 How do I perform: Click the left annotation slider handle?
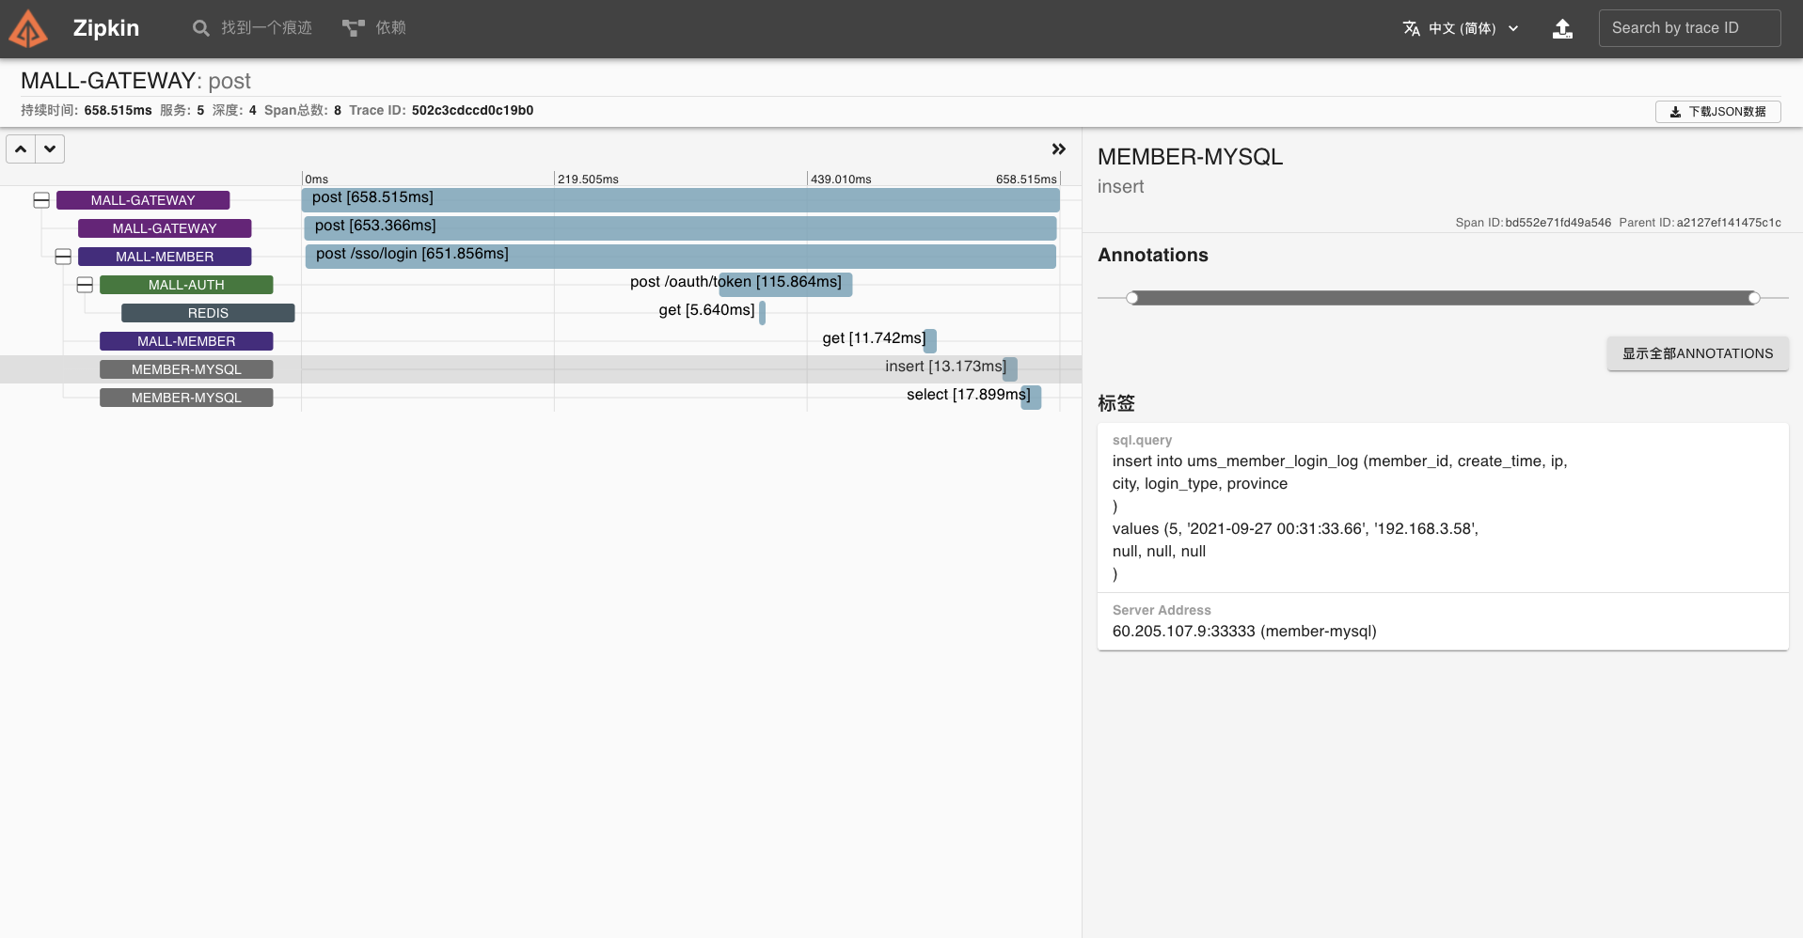coord(1132,298)
